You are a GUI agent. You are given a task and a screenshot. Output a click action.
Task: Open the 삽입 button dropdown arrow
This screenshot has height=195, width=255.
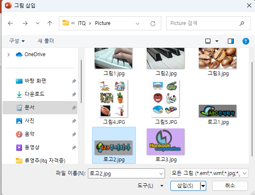pos(203,186)
